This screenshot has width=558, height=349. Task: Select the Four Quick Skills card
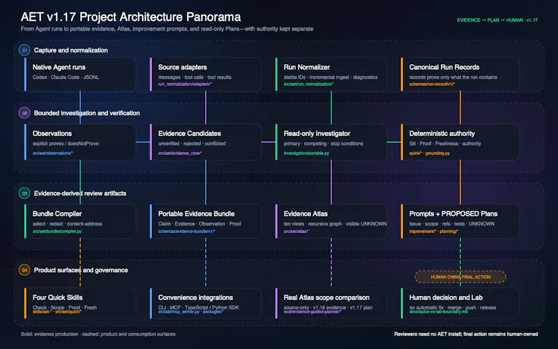click(x=80, y=303)
